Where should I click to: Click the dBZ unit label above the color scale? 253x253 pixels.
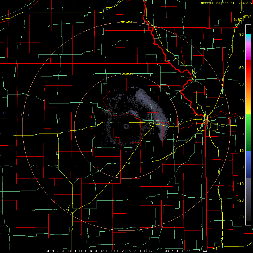point(239,20)
